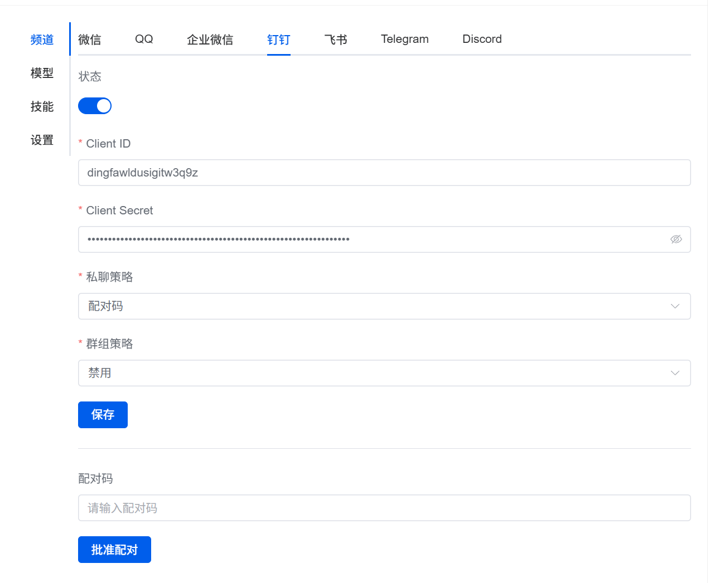Toggle the 状态 status switch off
Viewport: 710px width, 583px height.
95,106
